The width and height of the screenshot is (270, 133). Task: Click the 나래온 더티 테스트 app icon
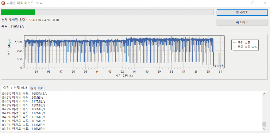tap(3, 3)
